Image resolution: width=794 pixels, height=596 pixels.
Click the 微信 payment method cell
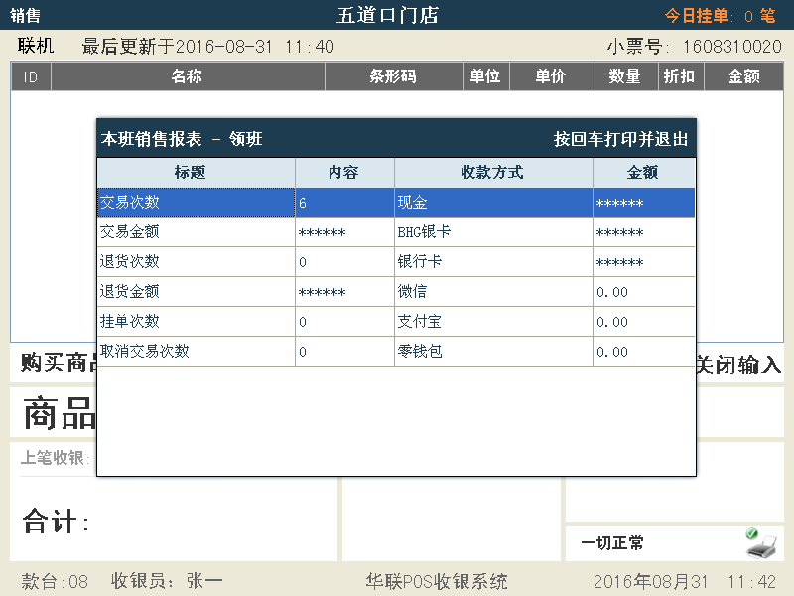pos(493,291)
